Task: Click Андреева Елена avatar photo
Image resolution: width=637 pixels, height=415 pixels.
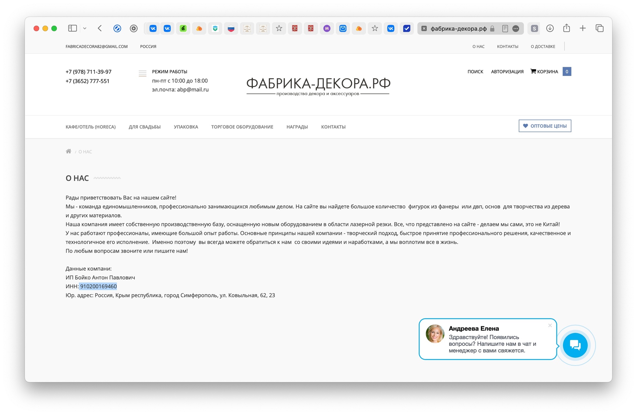Action: (435, 334)
